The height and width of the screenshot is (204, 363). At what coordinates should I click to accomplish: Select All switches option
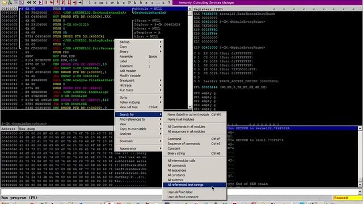[195, 180]
